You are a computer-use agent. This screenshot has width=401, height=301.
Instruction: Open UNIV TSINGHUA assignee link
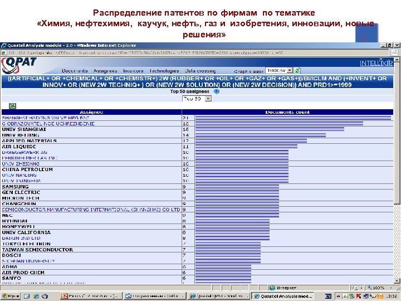coord(21,181)
